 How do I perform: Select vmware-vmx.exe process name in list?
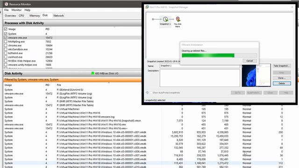18,38
